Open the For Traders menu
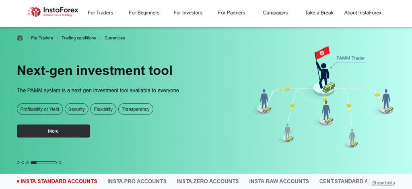 click(100, 13)
